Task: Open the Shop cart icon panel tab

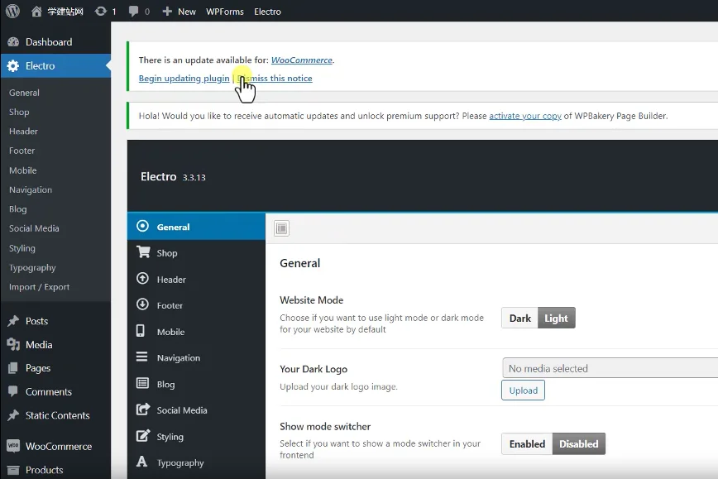Action: [x=143, y=253]
